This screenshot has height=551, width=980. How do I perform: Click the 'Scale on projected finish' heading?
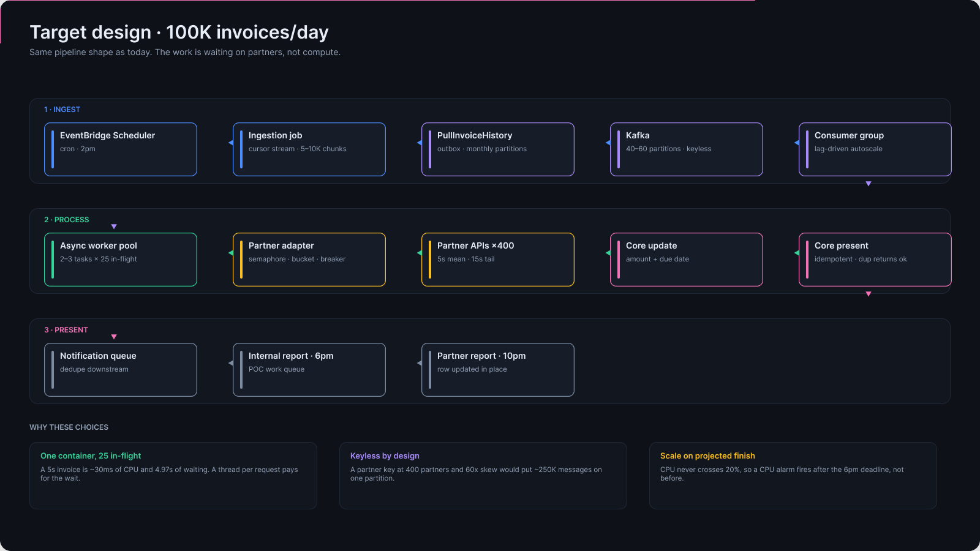[x=707, y=456]
